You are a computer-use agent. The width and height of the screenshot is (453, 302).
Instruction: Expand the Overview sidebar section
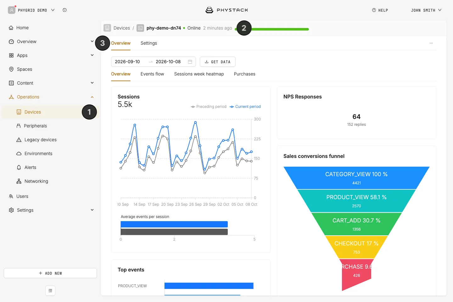pyautogui.click(x=92, y=42)
